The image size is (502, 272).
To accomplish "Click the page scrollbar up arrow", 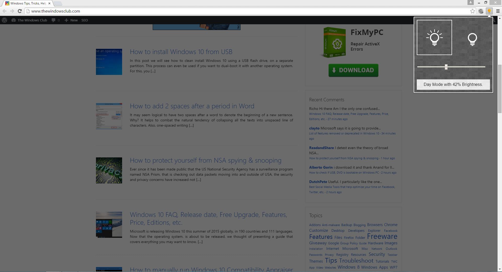I will (500, 19).
